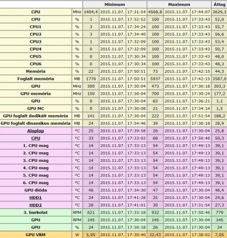Image resolution: width=227 pixels, height=238 pixels.
Task: Select the CPU6 row label
Action: pos(36,64)
